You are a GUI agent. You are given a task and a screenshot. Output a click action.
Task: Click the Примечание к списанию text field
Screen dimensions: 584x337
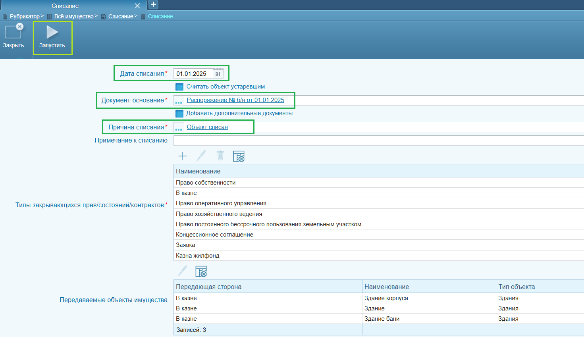379,141
